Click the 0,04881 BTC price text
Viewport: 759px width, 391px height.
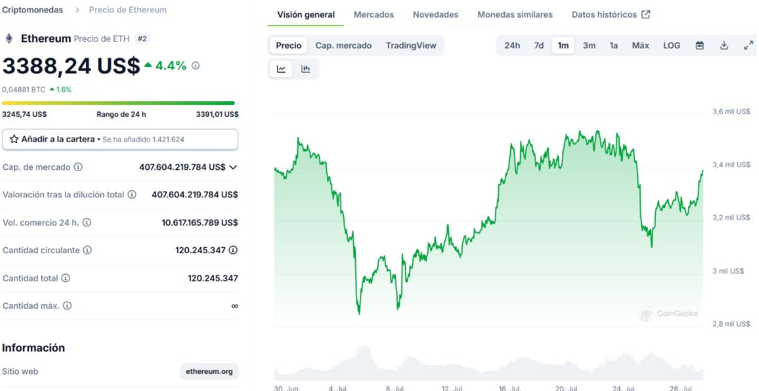(24, 90)
